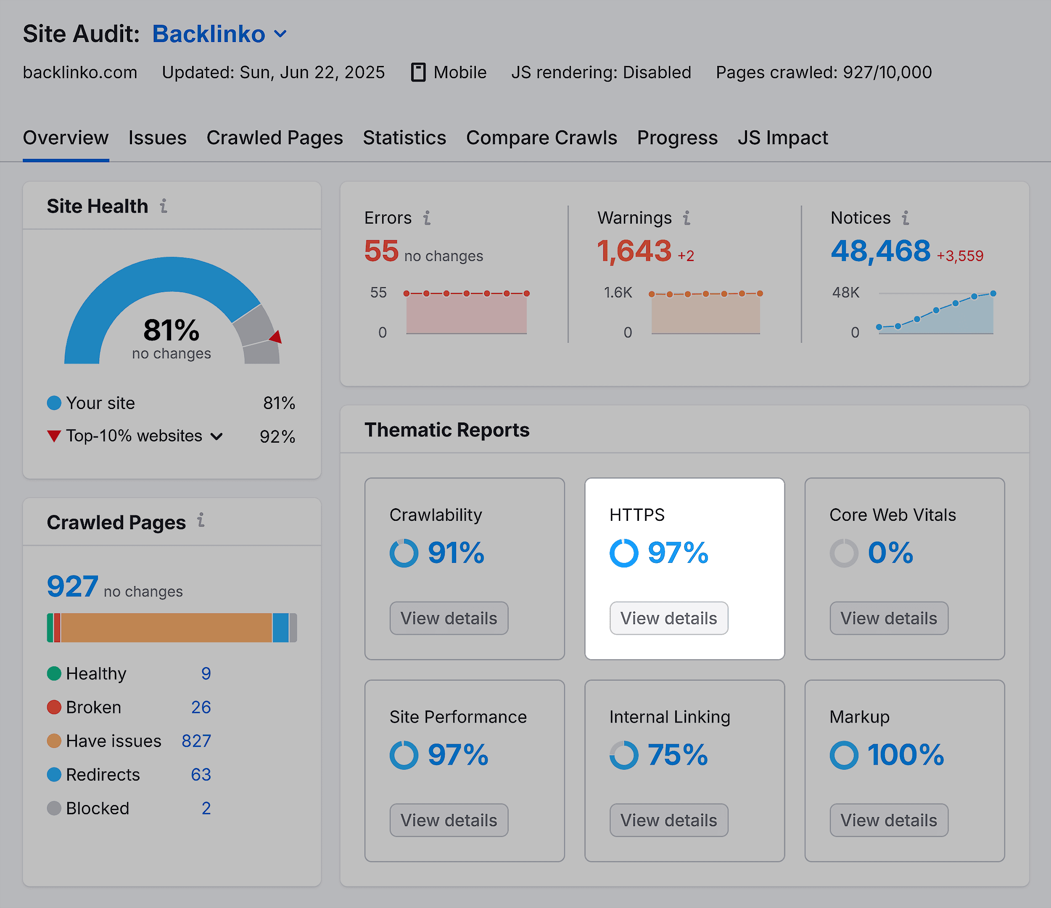1051x908 pixels.
Task: View details for Site Performance
Action: [x=449, y=820]
